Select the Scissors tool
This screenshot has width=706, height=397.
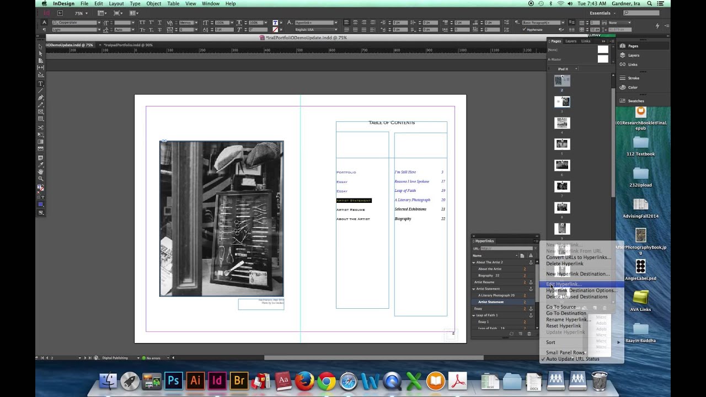click(x=41, y=128)
